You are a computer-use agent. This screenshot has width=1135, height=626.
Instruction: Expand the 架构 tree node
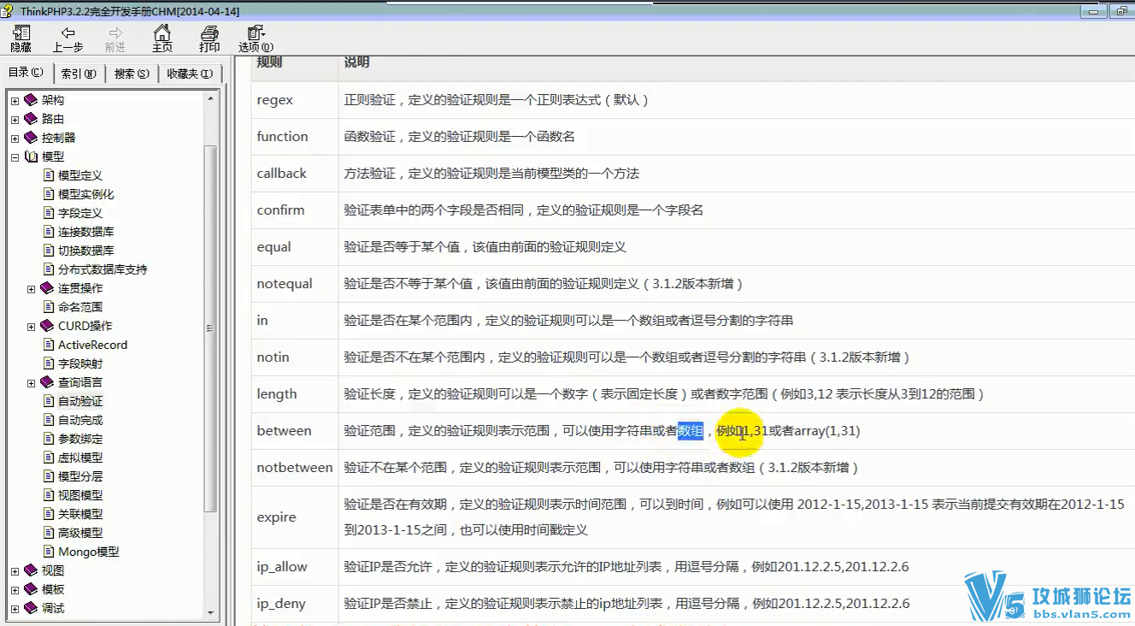pyautogui.click(x=15, y=100)
